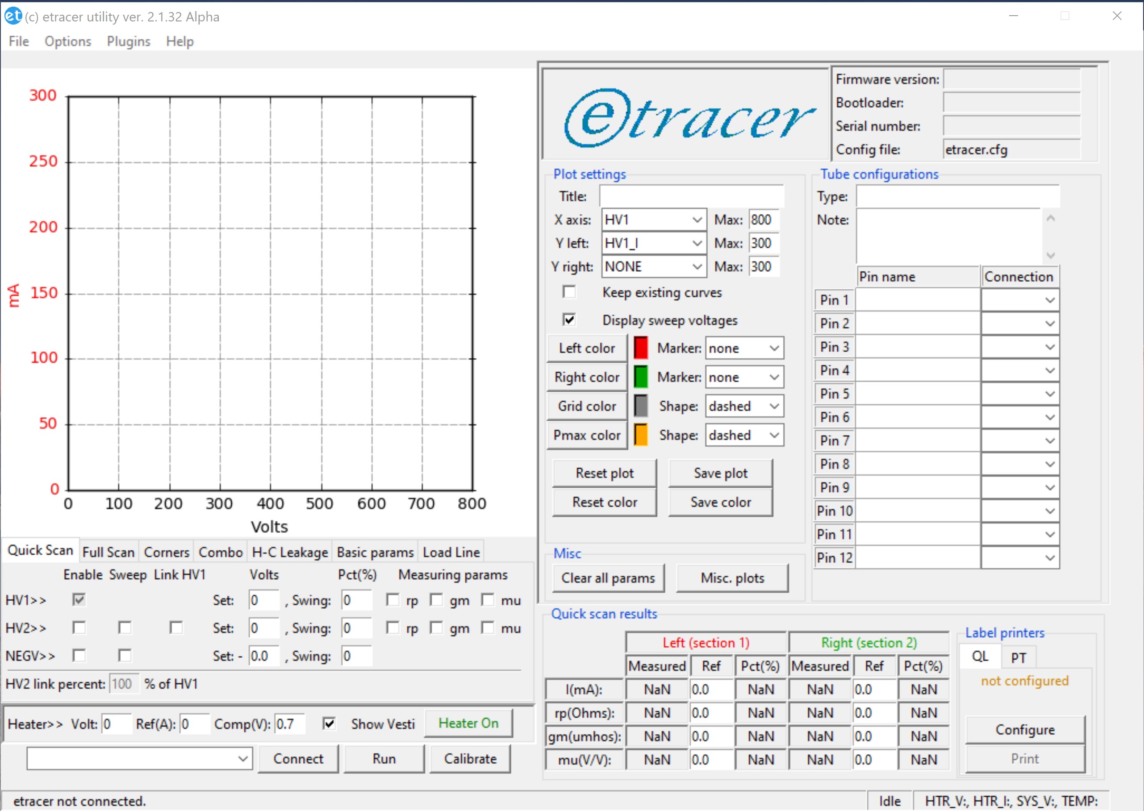Click the Misc. plots button
Screen dimensions: 1144x811
point(731,578)
